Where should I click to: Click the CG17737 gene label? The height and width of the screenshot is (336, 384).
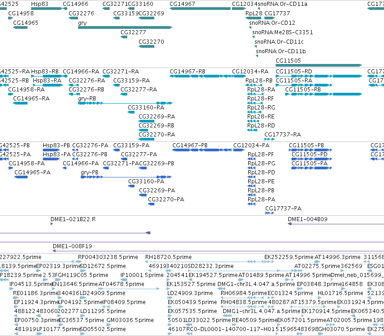[277, 14]
